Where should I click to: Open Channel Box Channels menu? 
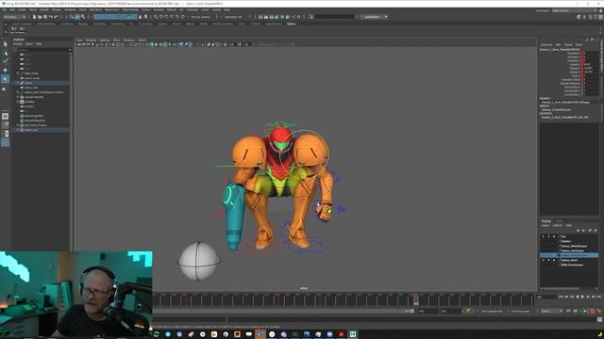[x=546, y=44]
